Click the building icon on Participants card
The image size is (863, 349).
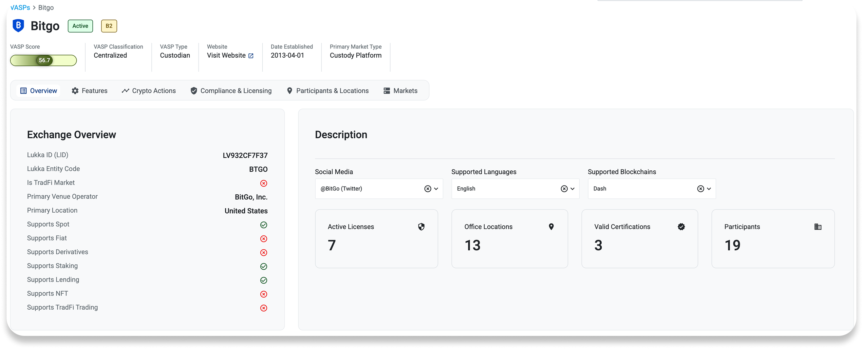(818, 227)
